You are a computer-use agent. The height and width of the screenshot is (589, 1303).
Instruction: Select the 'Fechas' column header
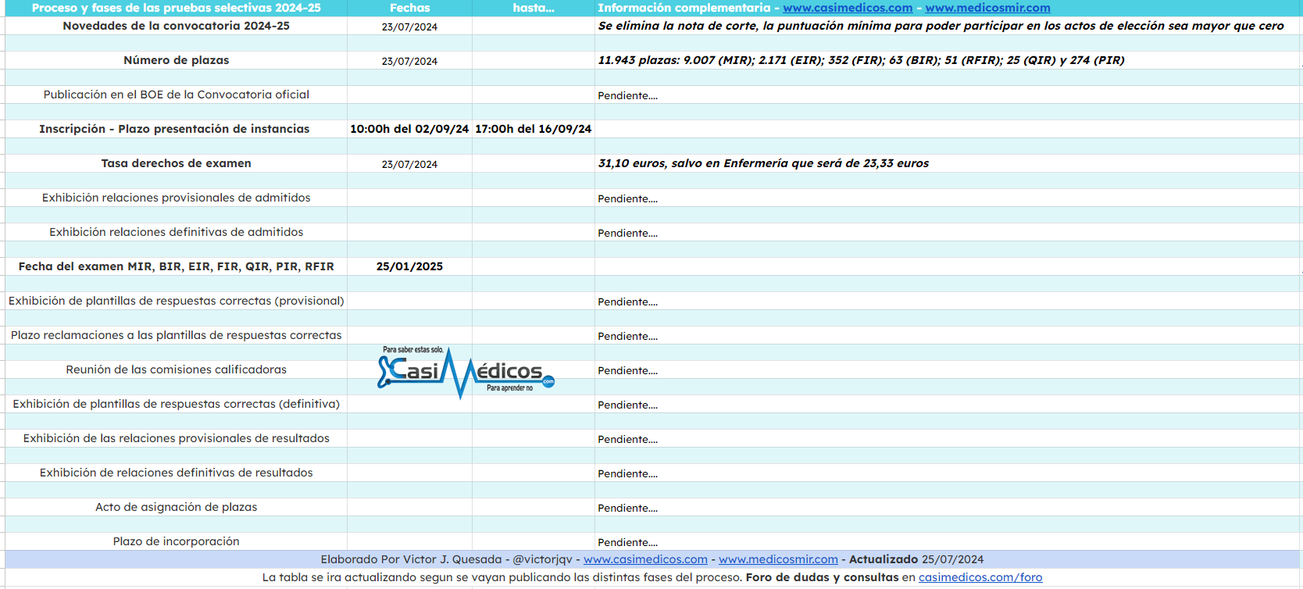409,8
